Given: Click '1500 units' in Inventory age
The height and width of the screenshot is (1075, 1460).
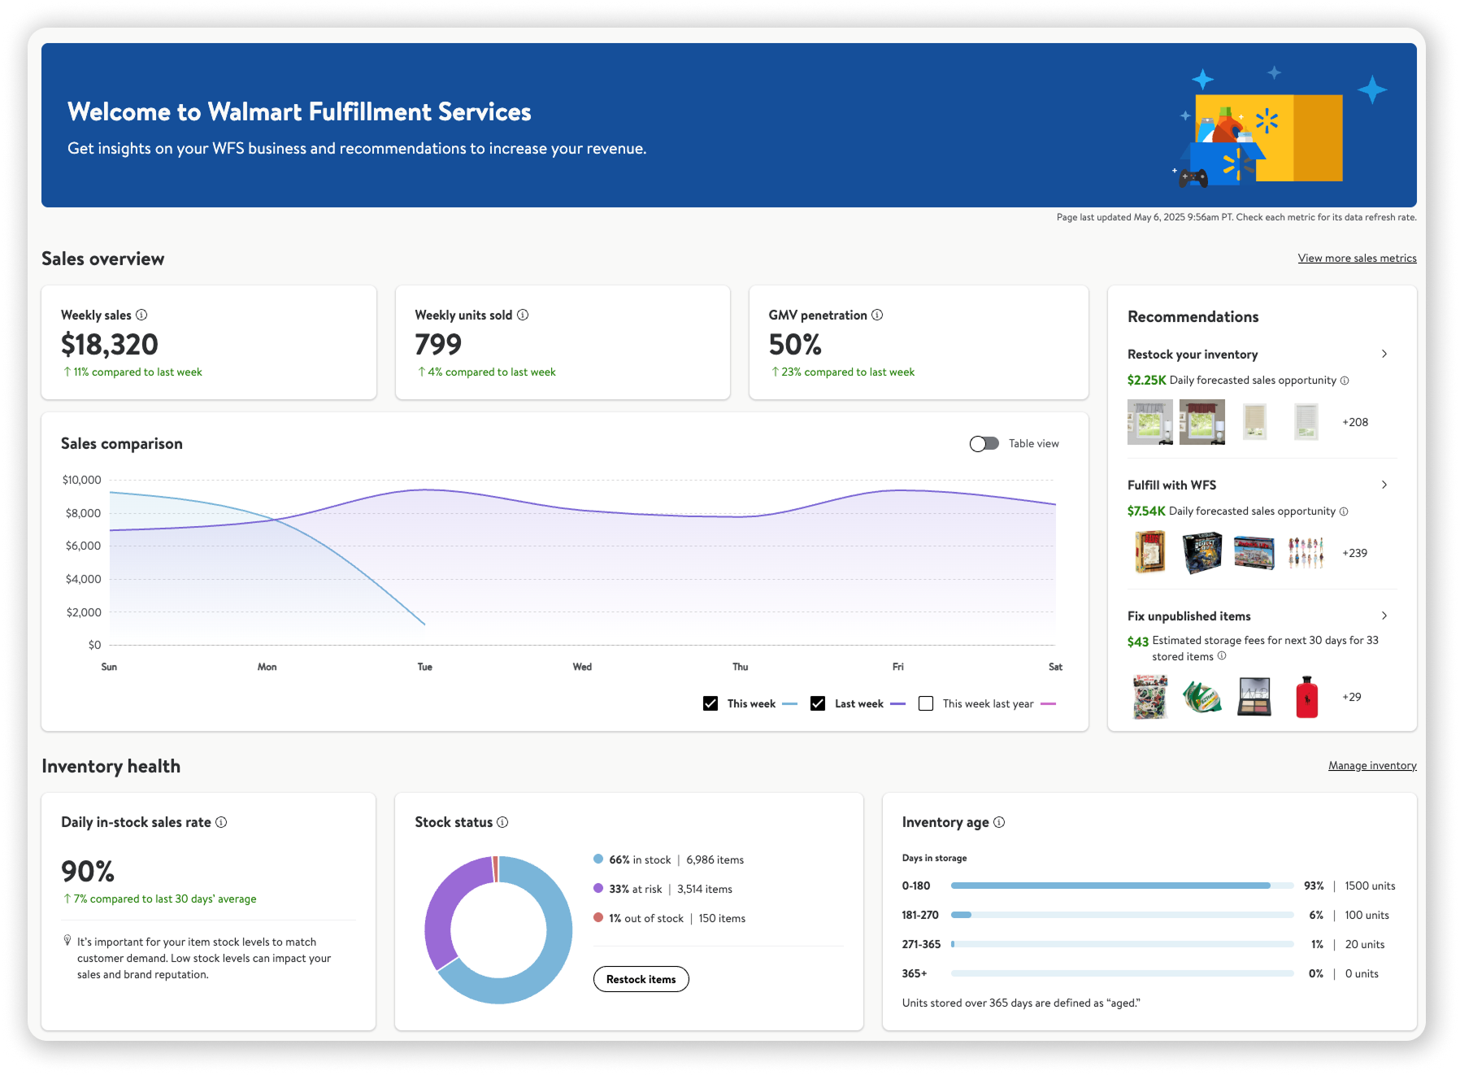Looking at the screenshot, I should click(1370, 886).
